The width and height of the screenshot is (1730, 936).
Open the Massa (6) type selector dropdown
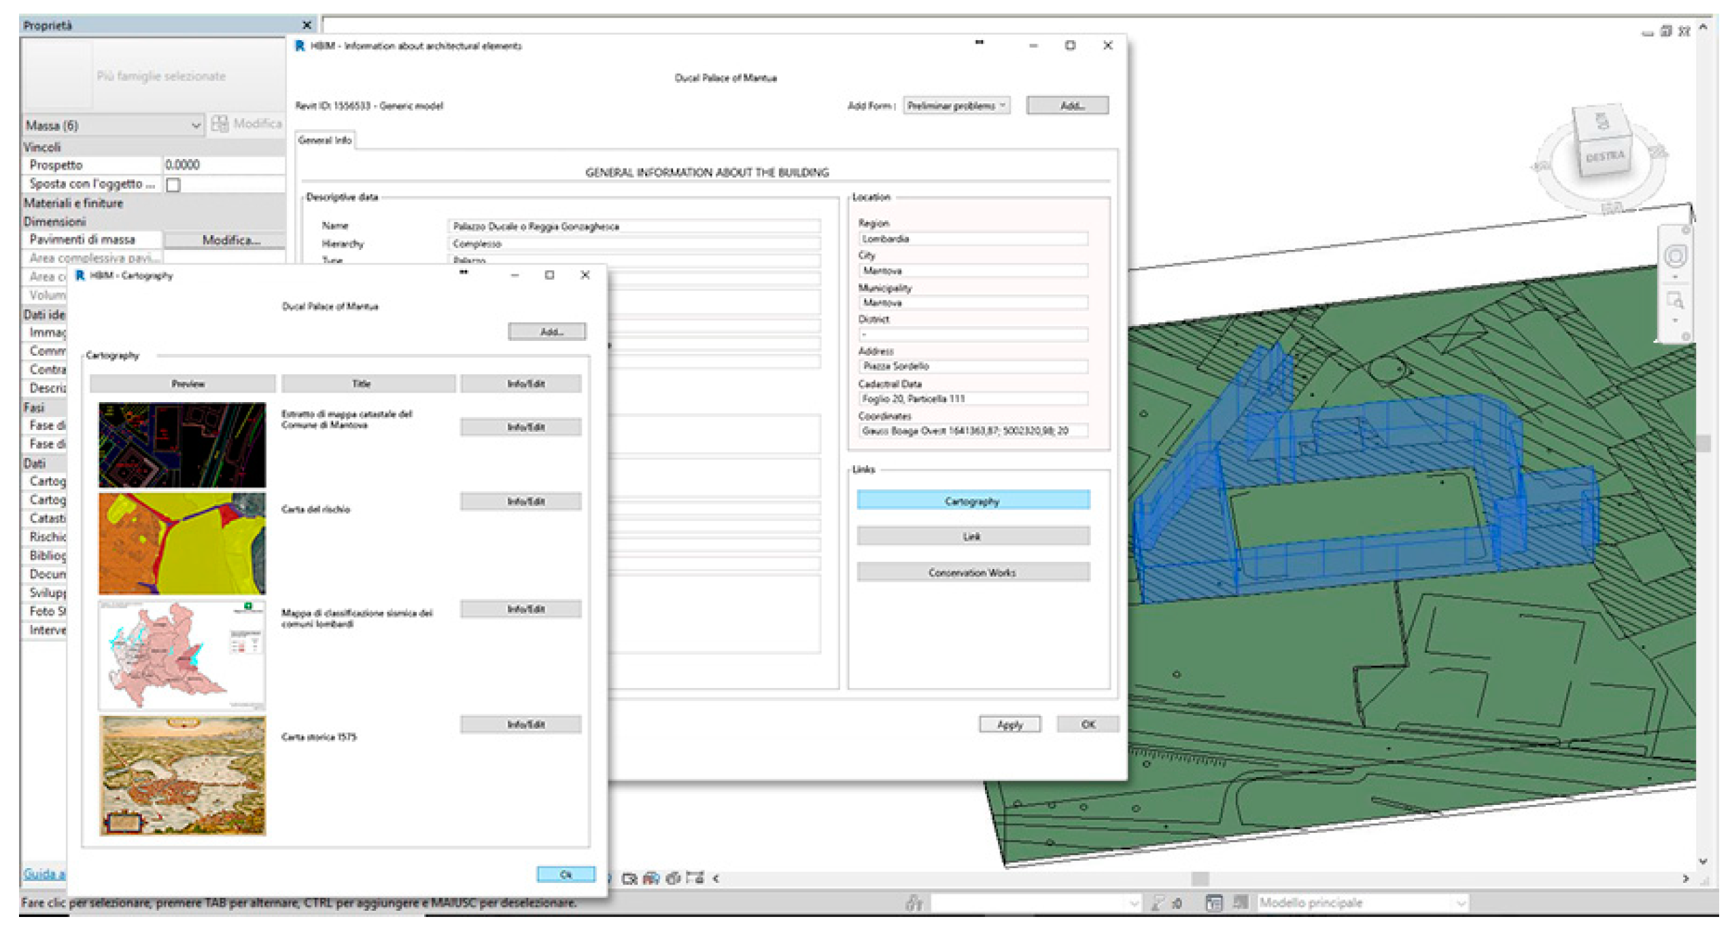(x=195, y=125)
